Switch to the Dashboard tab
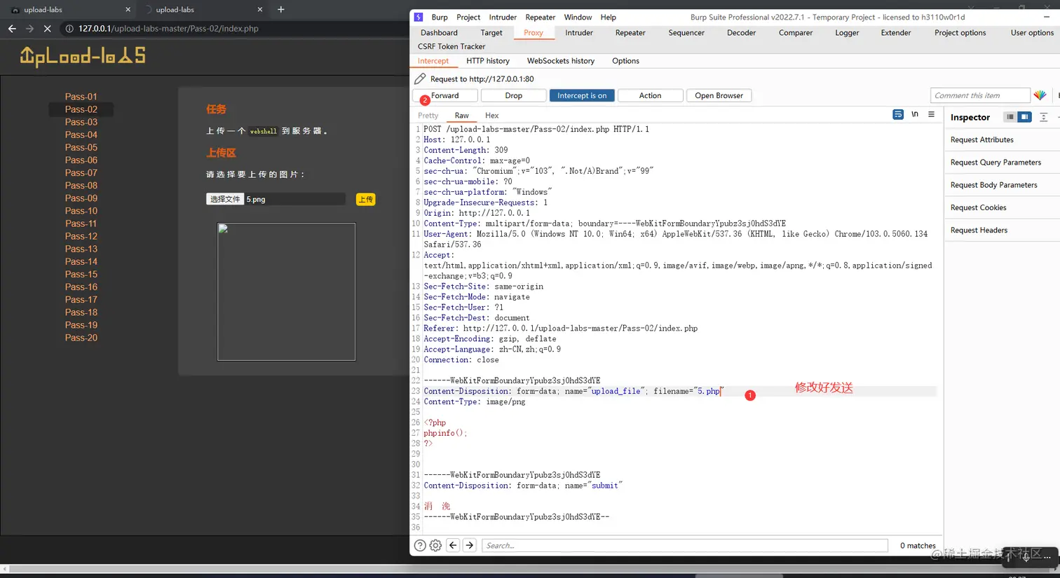Screen dimensions: 1060x578 pos(439,32)
